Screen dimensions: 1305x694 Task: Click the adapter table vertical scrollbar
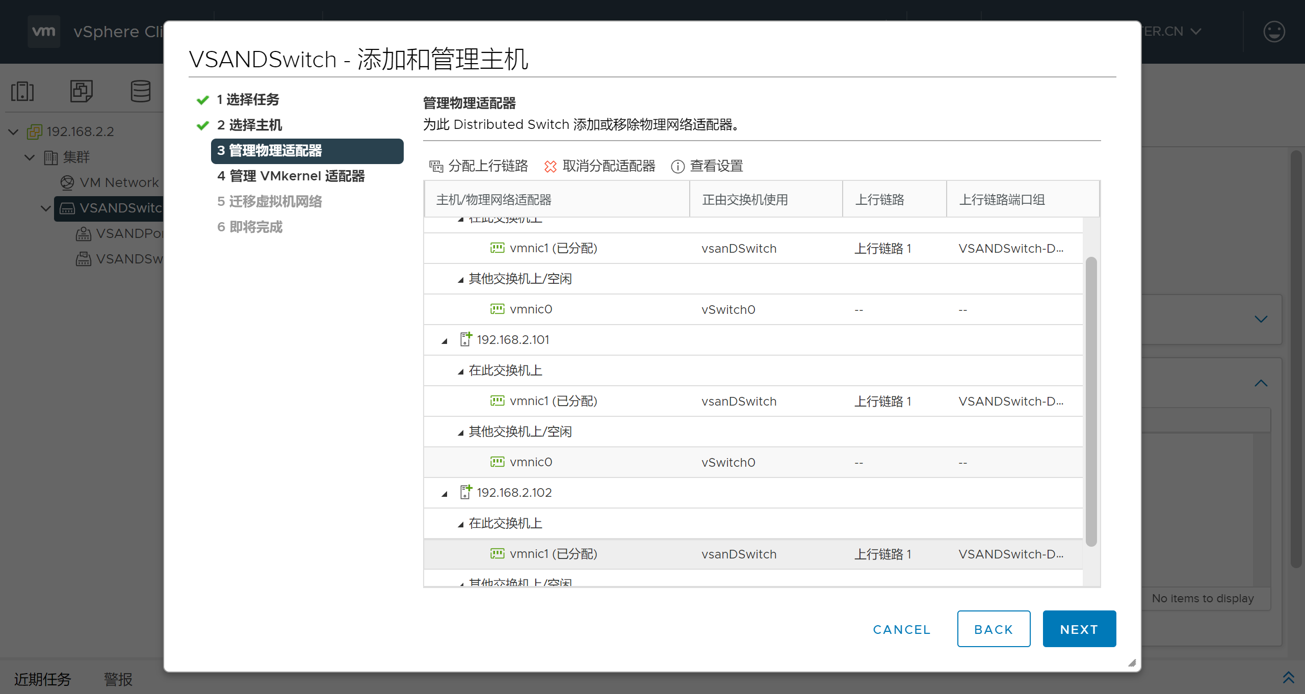1091,402
